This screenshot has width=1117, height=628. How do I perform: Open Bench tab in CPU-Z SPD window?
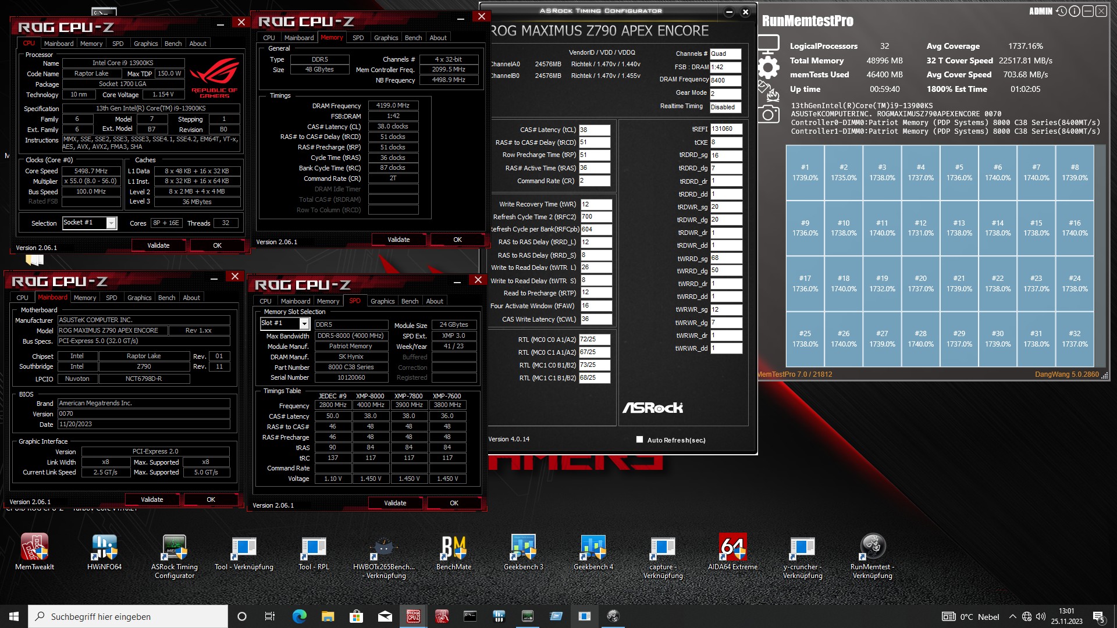[410, 301]
